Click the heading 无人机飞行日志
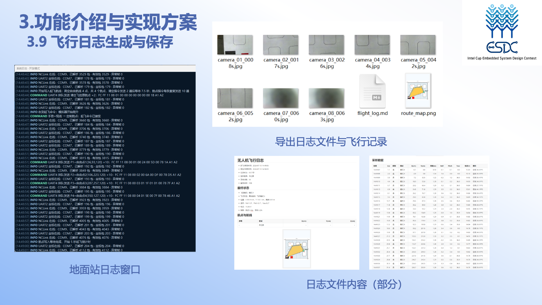Screen dimensions: 542x305 point(250,160)
